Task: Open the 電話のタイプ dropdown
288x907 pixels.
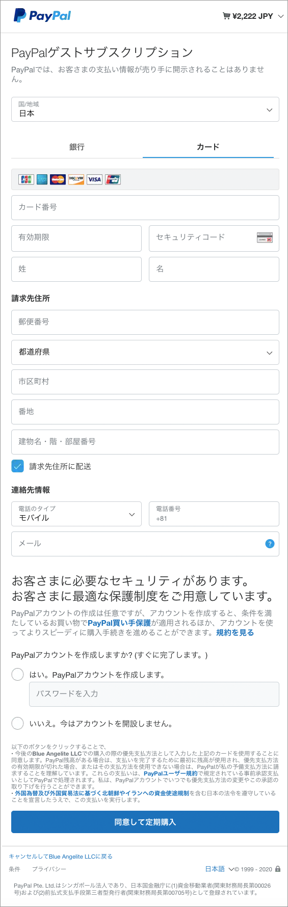Action: point(76,514)
